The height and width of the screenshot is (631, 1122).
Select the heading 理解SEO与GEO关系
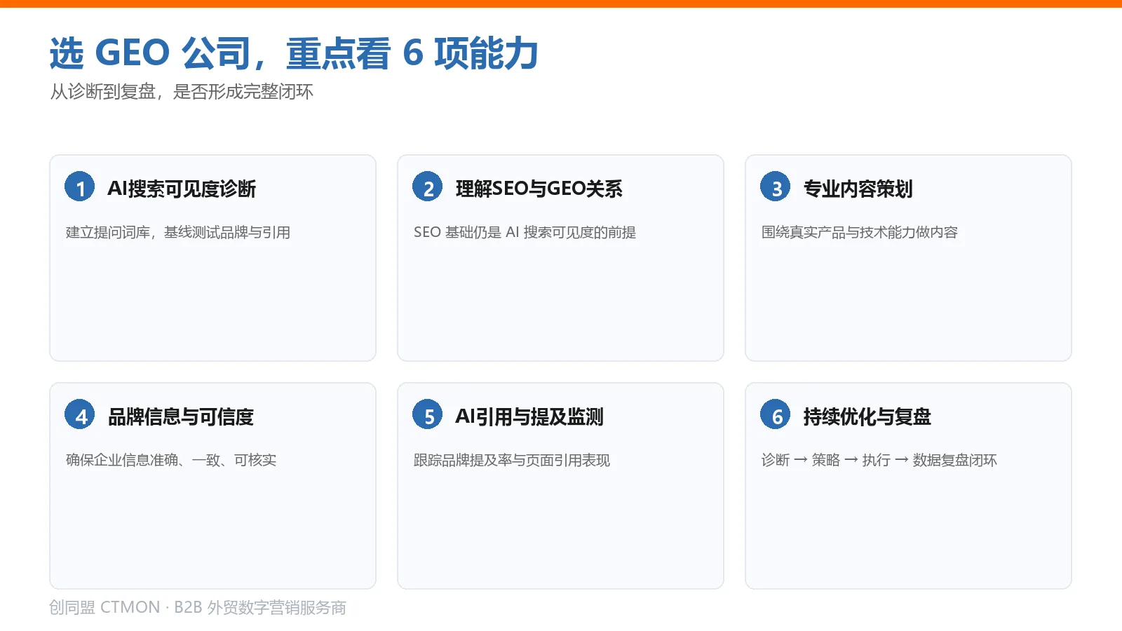click(539, 189)
